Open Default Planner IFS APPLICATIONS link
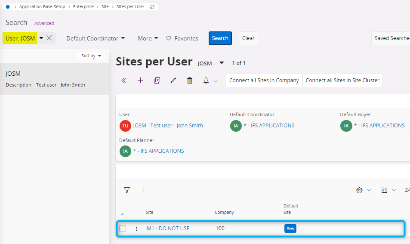Image resolution: width=410 pixels, height=244 pixels. click(x=158, y=151)
